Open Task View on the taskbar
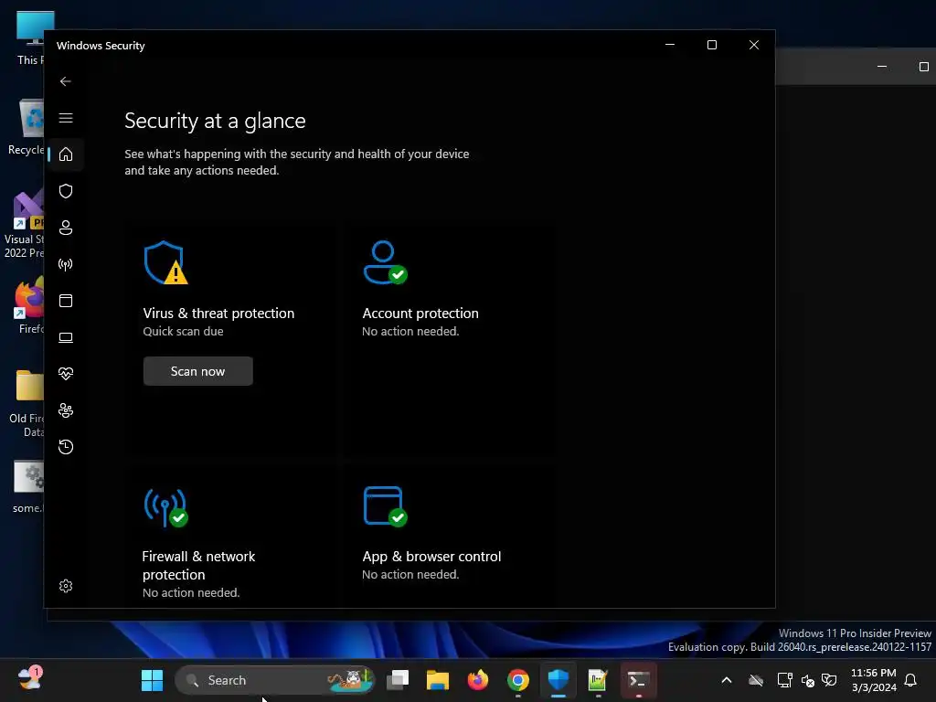The image size is (936, 702). pyautogui.click(x=398, y=680)
